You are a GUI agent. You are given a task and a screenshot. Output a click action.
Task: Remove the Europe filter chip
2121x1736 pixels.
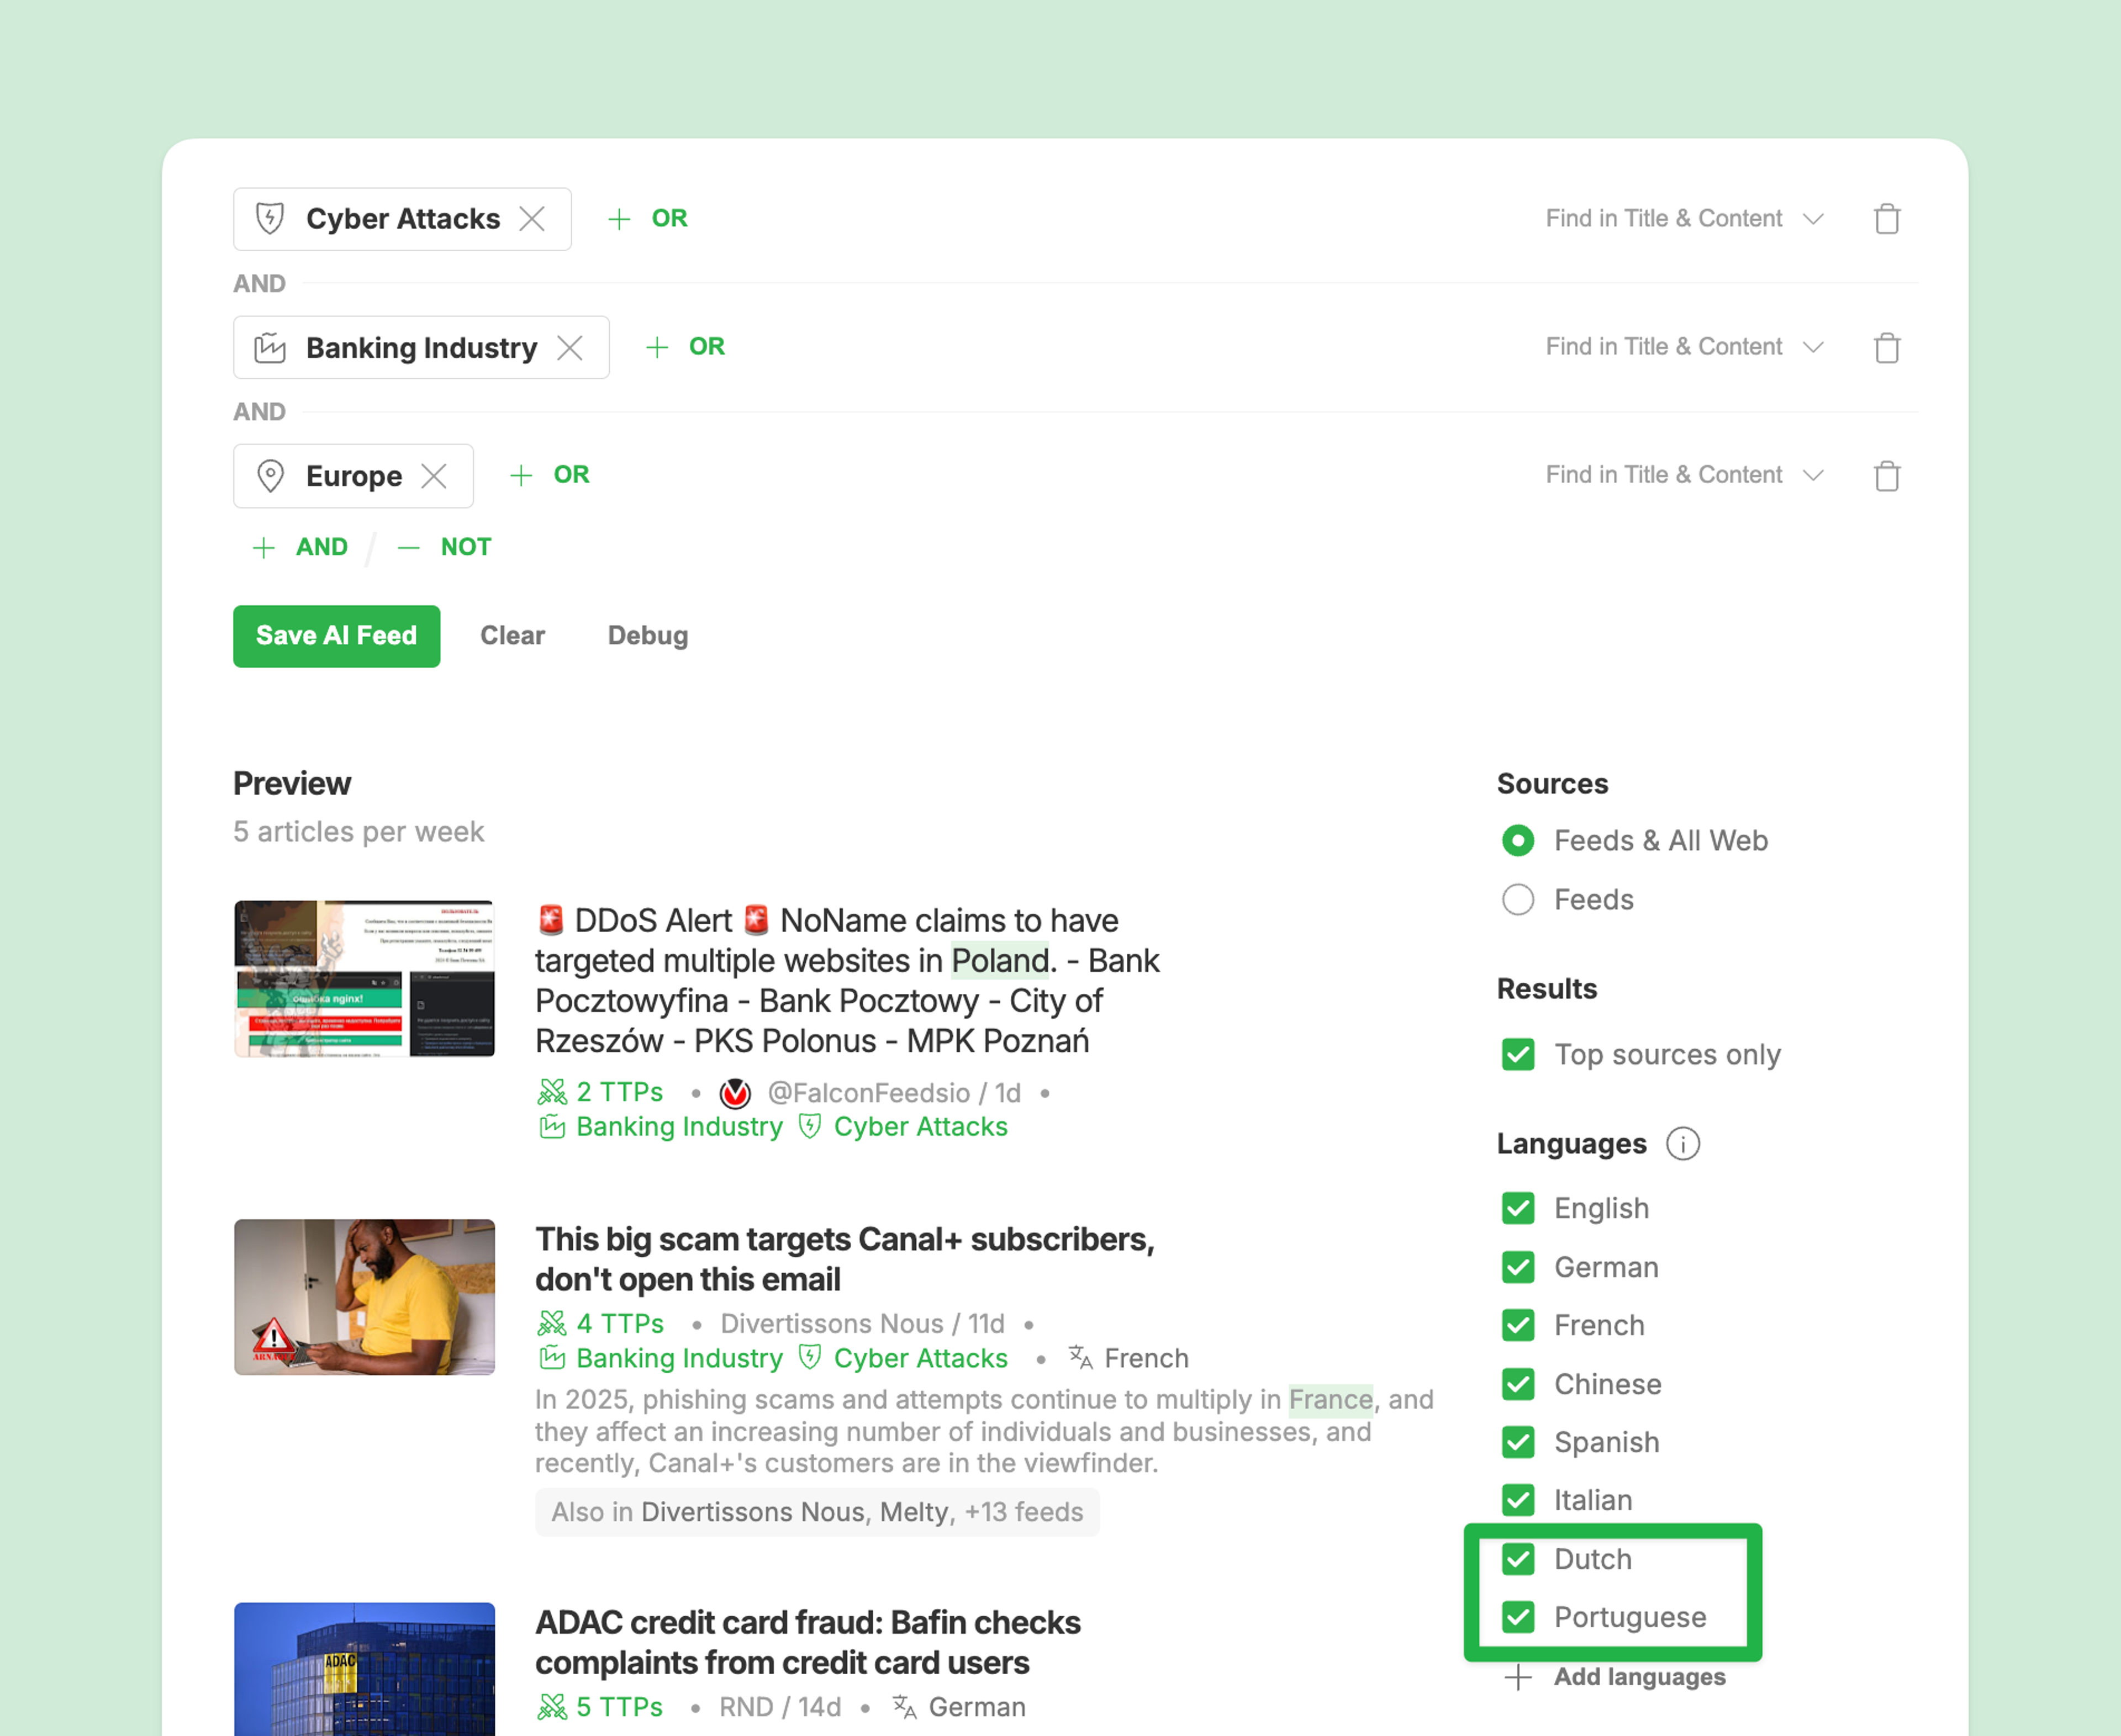coord(434,475)
